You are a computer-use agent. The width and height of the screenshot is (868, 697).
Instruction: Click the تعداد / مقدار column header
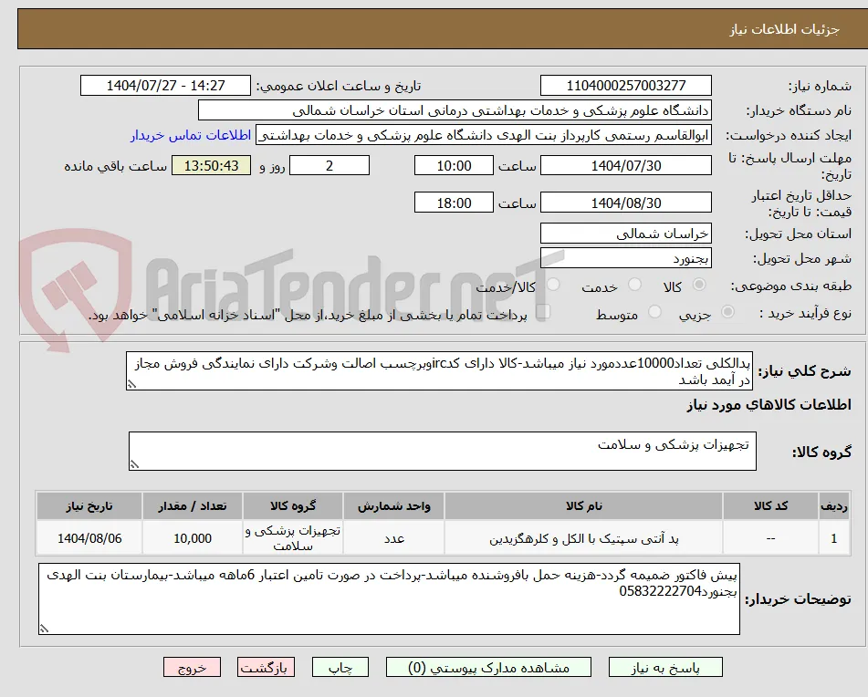[193, 506]
